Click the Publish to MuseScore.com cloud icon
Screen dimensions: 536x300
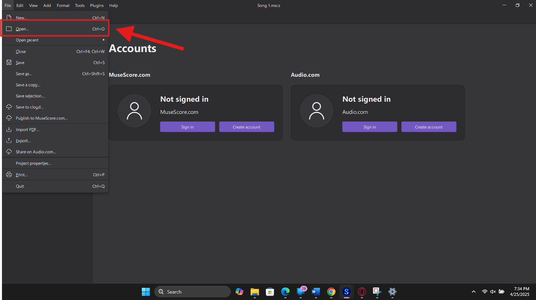(9, 118)
